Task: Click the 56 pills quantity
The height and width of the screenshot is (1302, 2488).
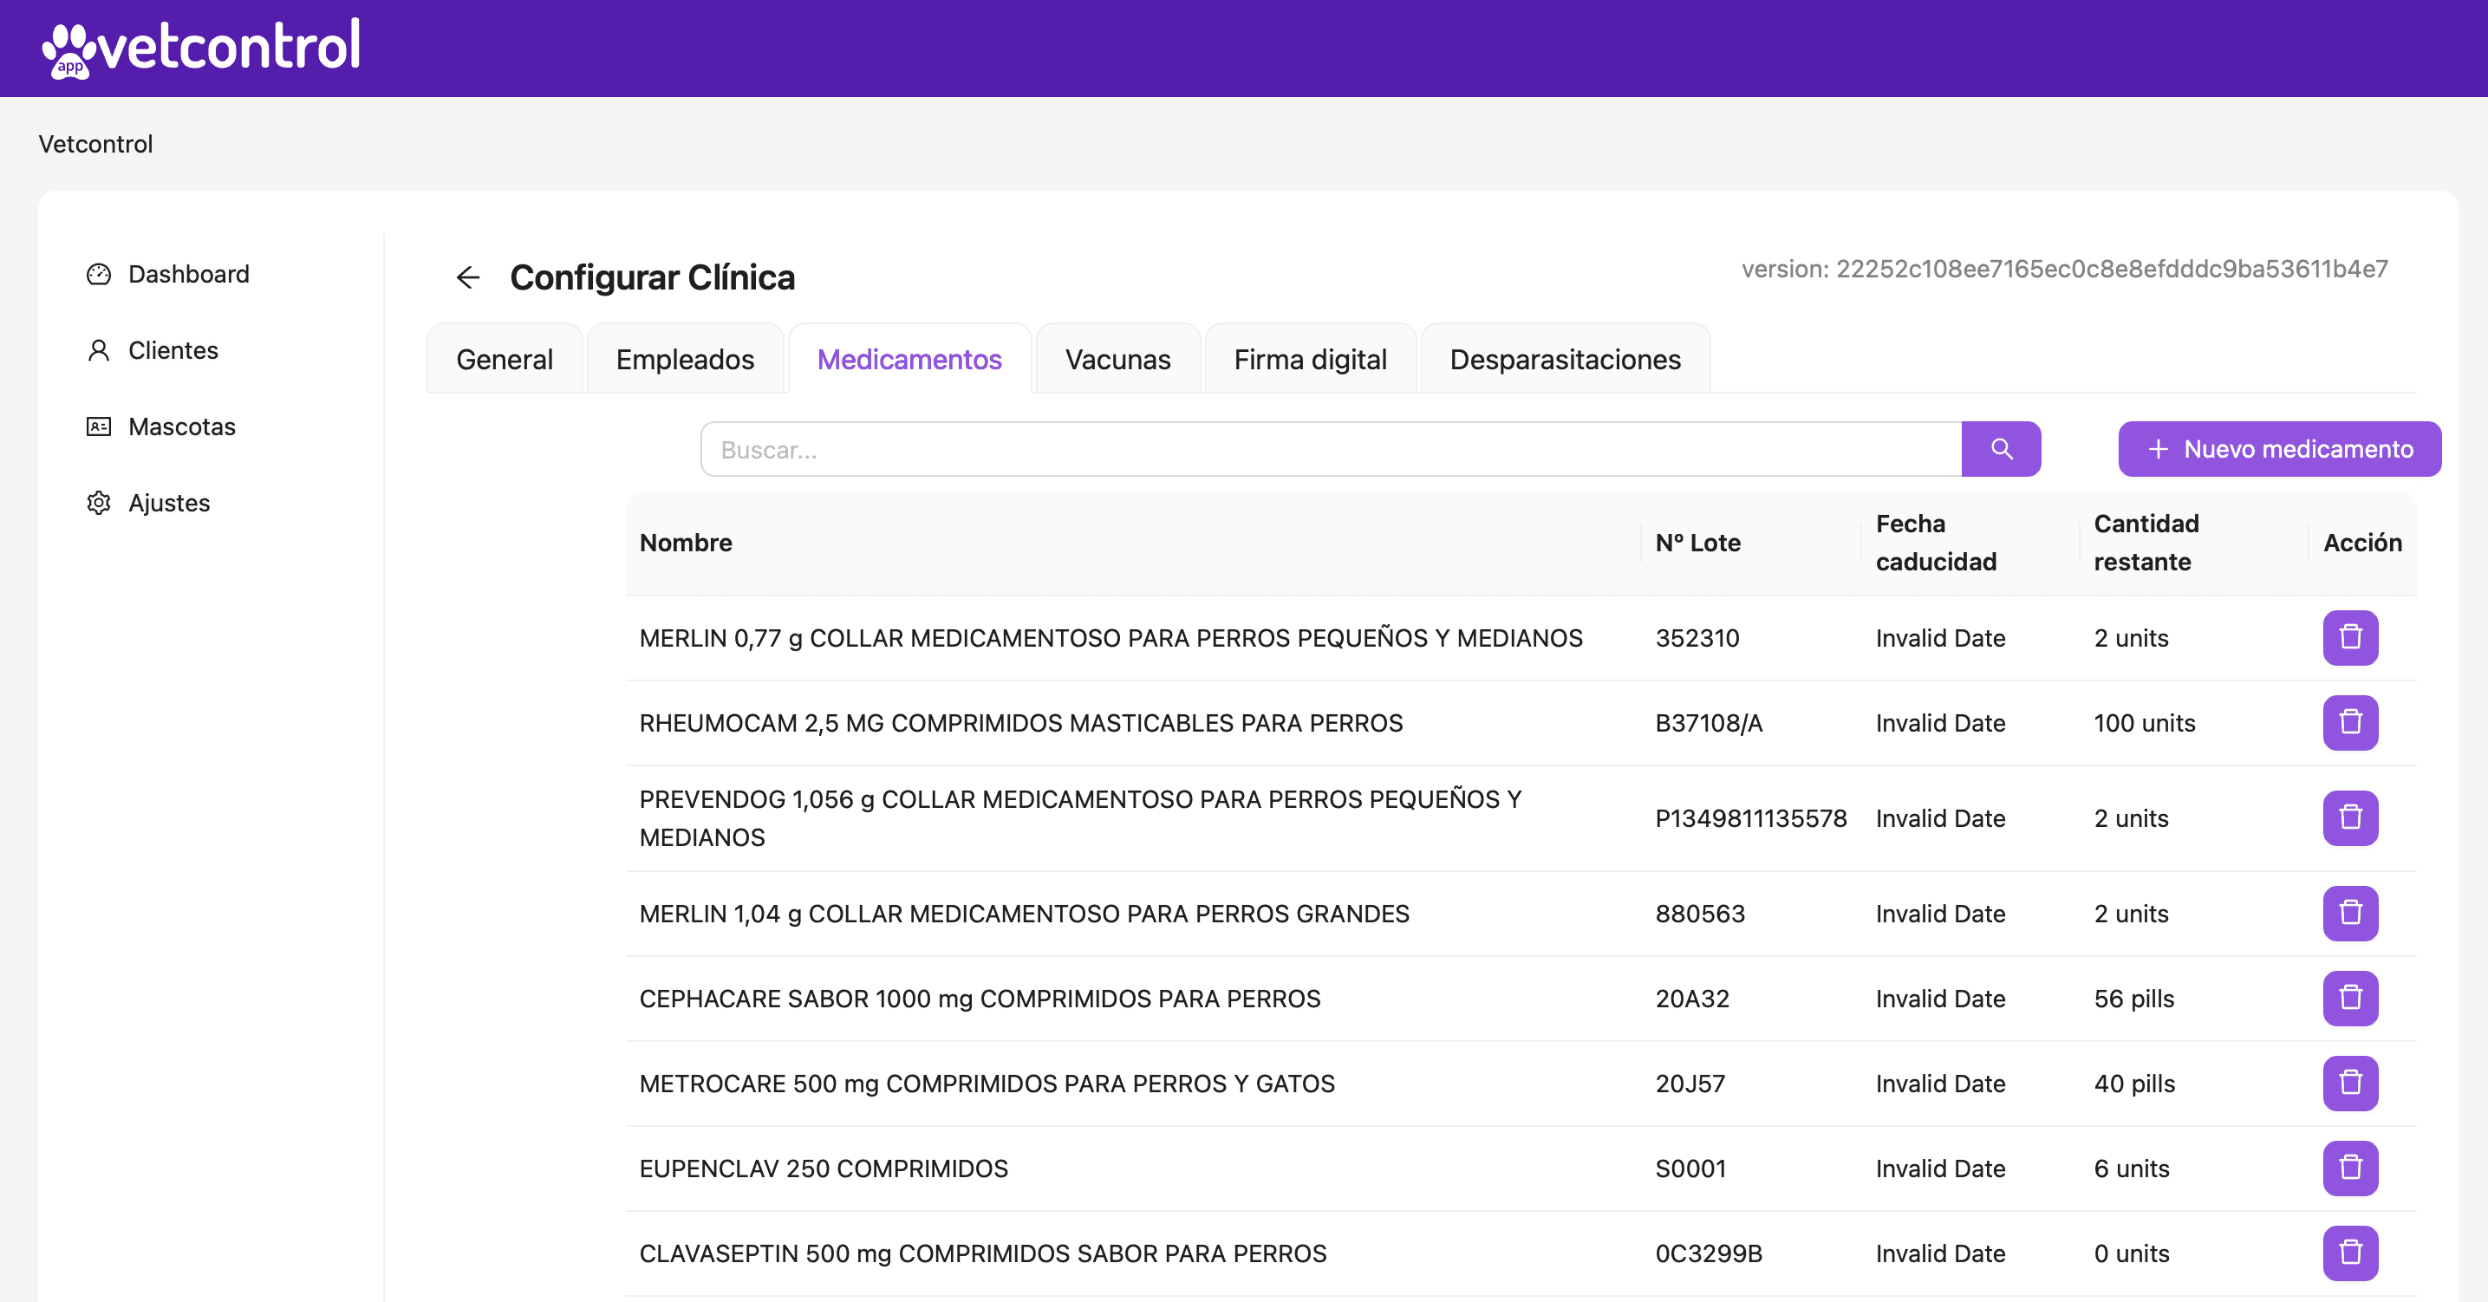Action: pyautogui.click(x=2133, y=999)
